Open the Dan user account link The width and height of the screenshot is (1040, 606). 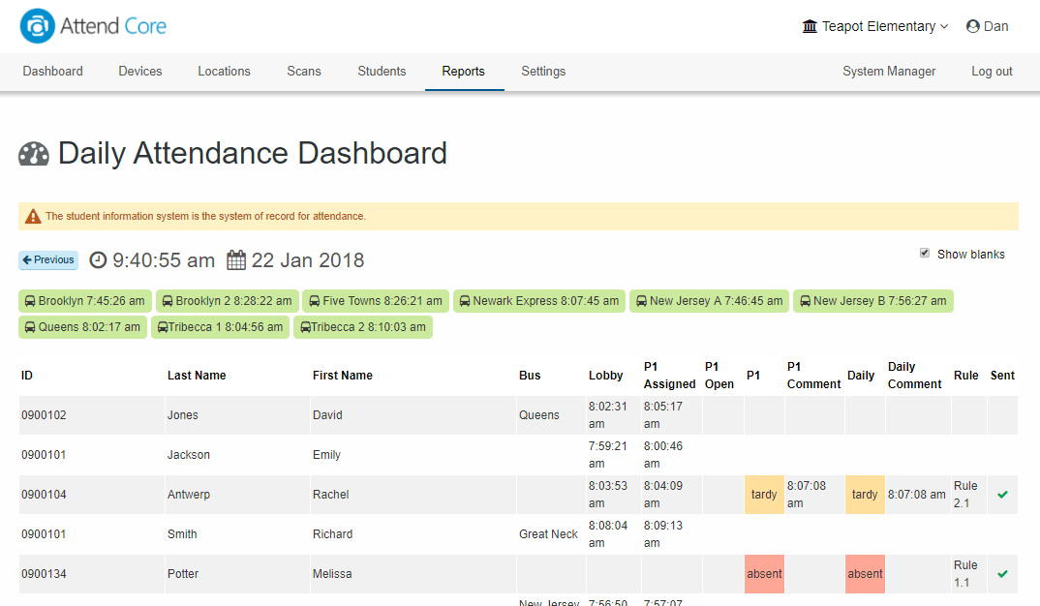click(988, 26)
